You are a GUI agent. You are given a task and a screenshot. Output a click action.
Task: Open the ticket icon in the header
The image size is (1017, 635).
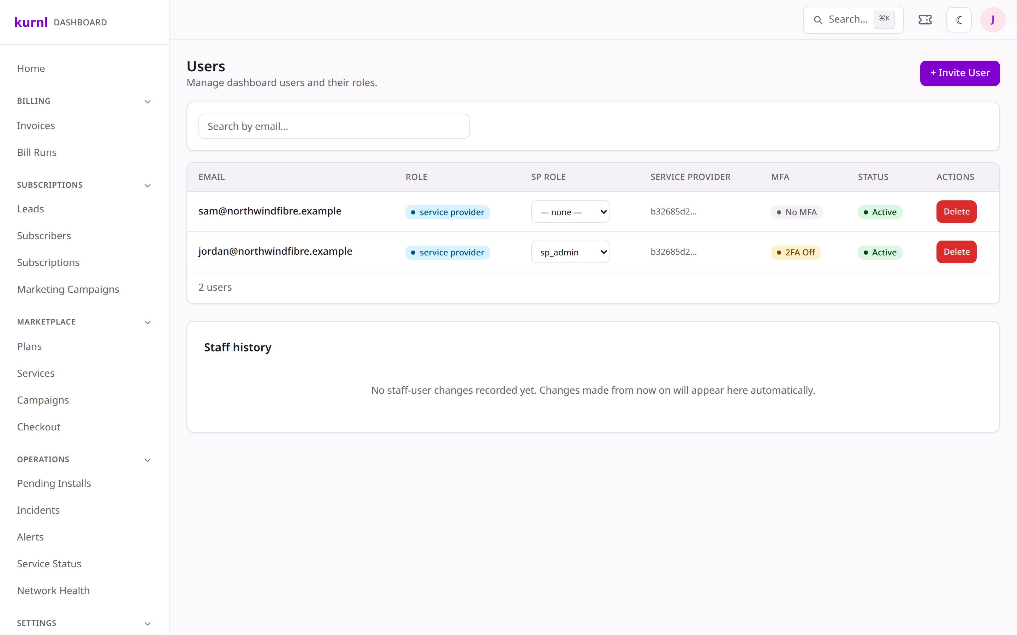925,20
